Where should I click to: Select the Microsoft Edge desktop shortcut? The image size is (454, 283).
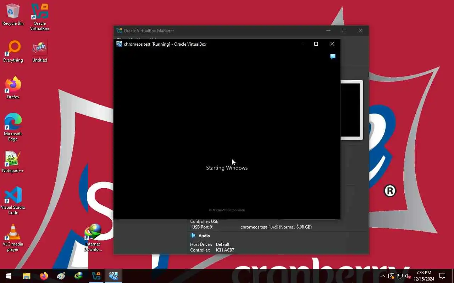coord(13,127)
